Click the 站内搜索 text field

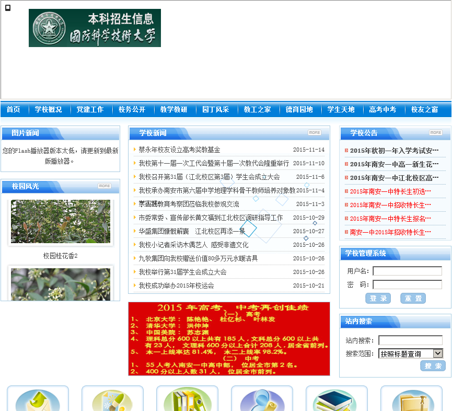tap(410, 340)
